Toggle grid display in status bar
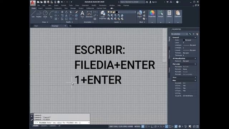Screen dimensions: 229x129 pos(143,126)
